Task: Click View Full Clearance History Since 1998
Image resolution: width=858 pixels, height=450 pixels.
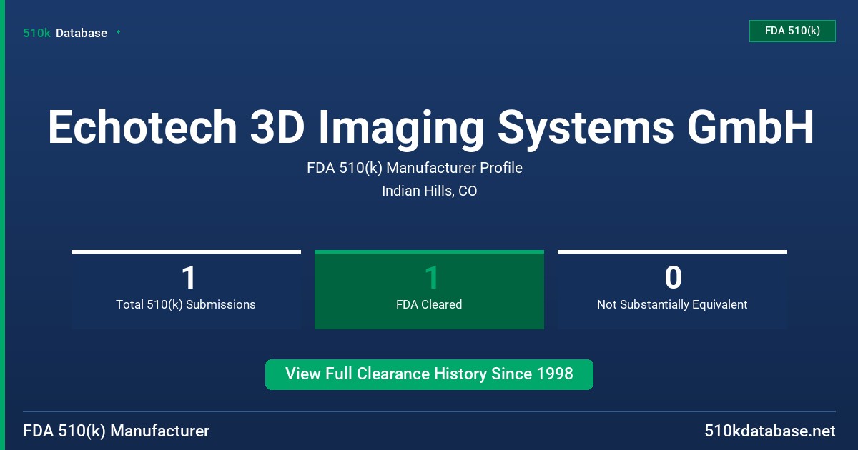Action: coord(429,374)
